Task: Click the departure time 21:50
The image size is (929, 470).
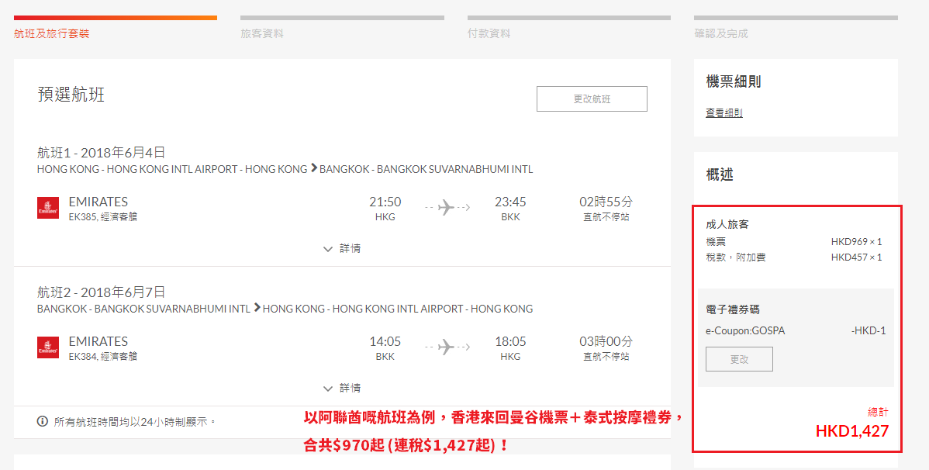Action: pyautogui.click(x=385, y=202)
